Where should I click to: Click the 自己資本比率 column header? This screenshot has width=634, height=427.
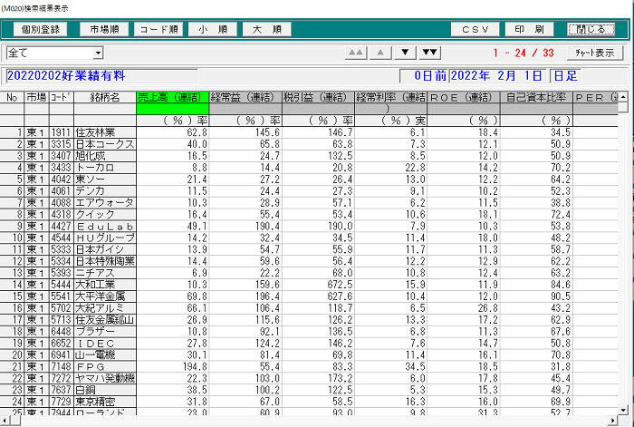pyautogui.click(x=537, y=97)
